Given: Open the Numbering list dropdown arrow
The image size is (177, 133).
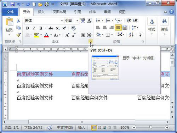Looking at the screenshot, I should click(x=113, y=21).
